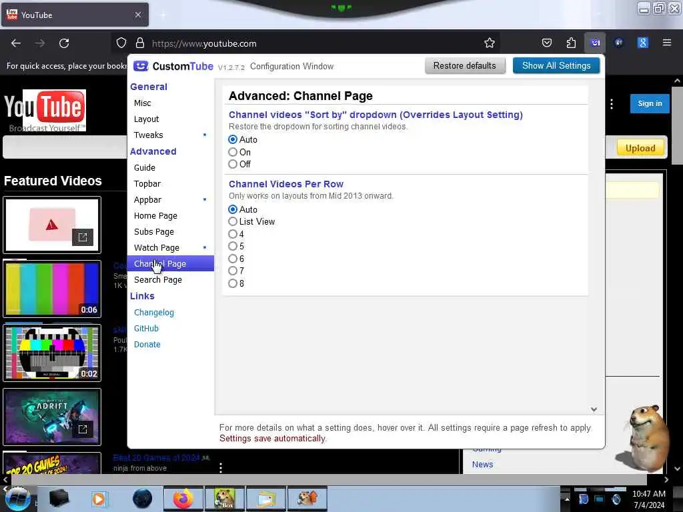Click the Windows Start orb
Viewport: 683px width, 512px height.
click(18, 499)
